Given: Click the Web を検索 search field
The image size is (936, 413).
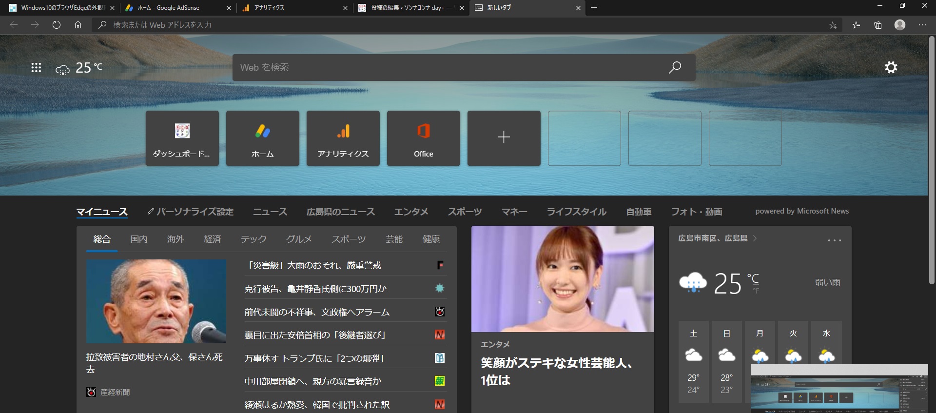Looking at the screenshot, I should click(448, 67).
